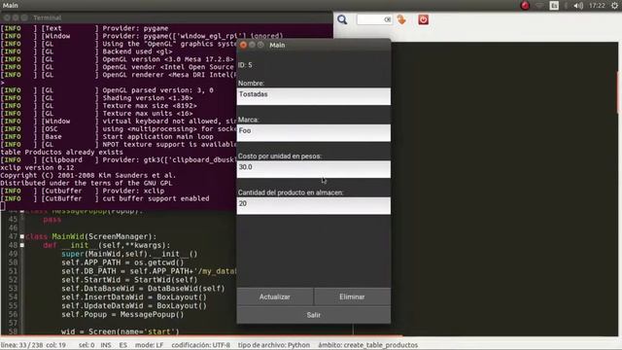The image size is (622, 350).
Task: Click the 'Marca:' label
Action: (x=249, y=120)
